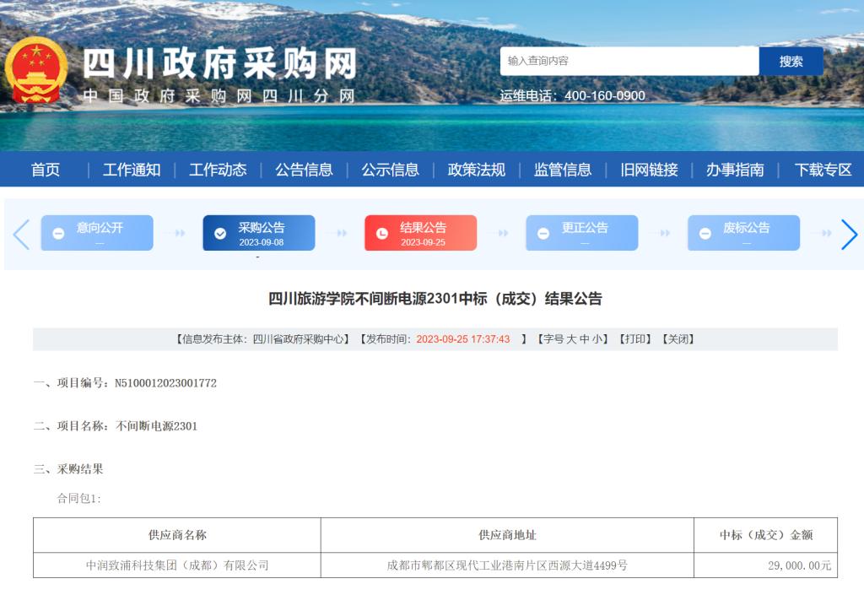Viewport: 864px width, 595px height.
Task: Click the 中国政府采购网四川分网 subtitle
Action: pyautogui.click(x=219, y=96)
